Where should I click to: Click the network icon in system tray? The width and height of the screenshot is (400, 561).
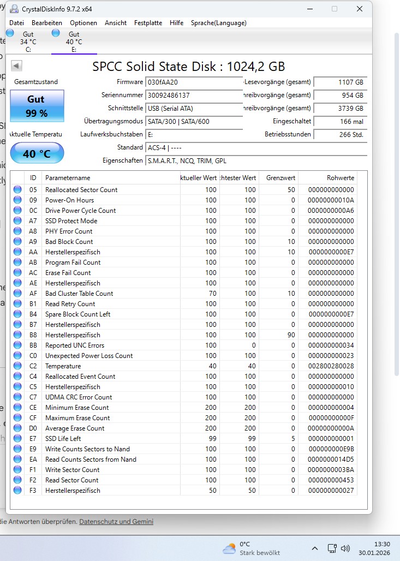tap(332, 548)
